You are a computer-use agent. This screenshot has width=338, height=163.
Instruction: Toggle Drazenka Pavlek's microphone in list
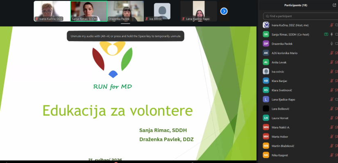click(332, 44)
